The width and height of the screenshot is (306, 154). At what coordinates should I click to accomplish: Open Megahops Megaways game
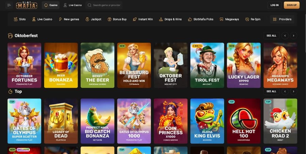tap(280, 65)
